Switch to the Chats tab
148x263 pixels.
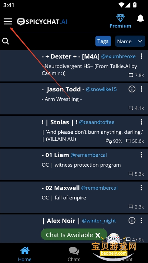coord(74,254)
